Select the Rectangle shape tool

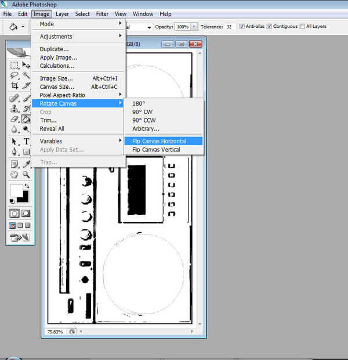click(26, 152)
